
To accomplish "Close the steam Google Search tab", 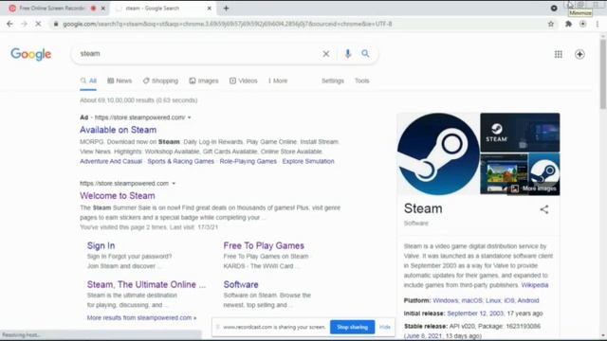I will click(x=209, y=9).
